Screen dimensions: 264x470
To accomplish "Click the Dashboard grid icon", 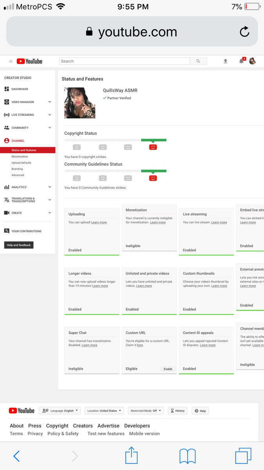I will coord(7,89).
